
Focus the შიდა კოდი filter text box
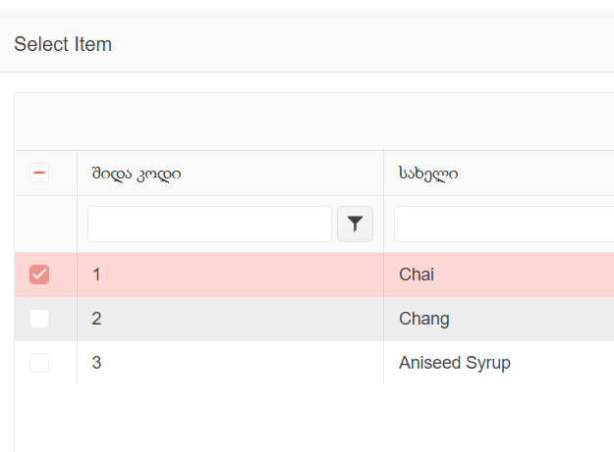click(209, 225)
